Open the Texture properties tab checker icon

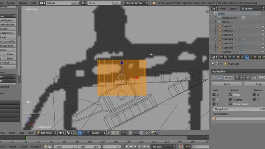260,57
